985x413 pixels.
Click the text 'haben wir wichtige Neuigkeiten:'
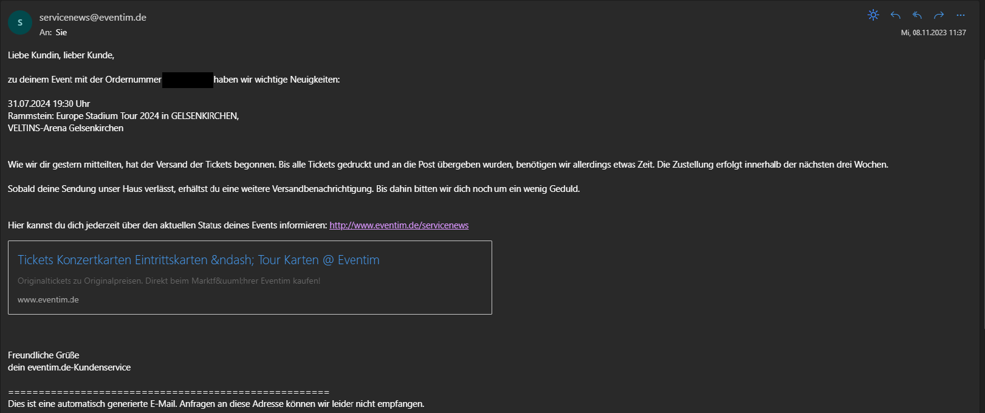click(x=276, y=80)
